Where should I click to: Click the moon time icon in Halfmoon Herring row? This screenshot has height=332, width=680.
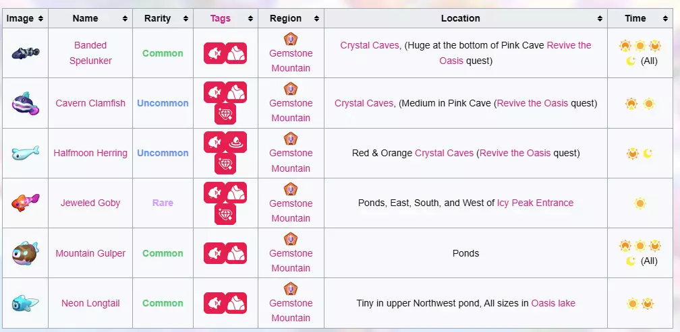click(648, 153)
